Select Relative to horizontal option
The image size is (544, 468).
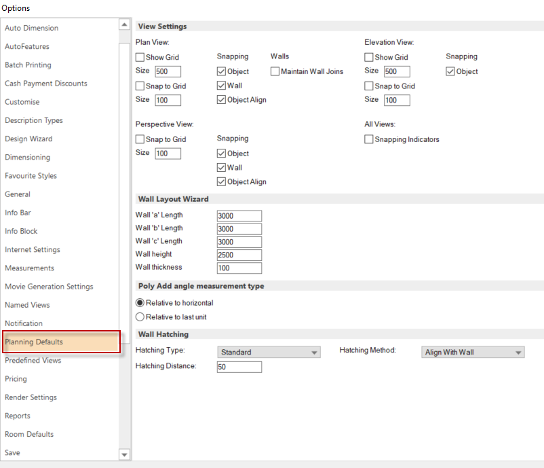point(139,303)
